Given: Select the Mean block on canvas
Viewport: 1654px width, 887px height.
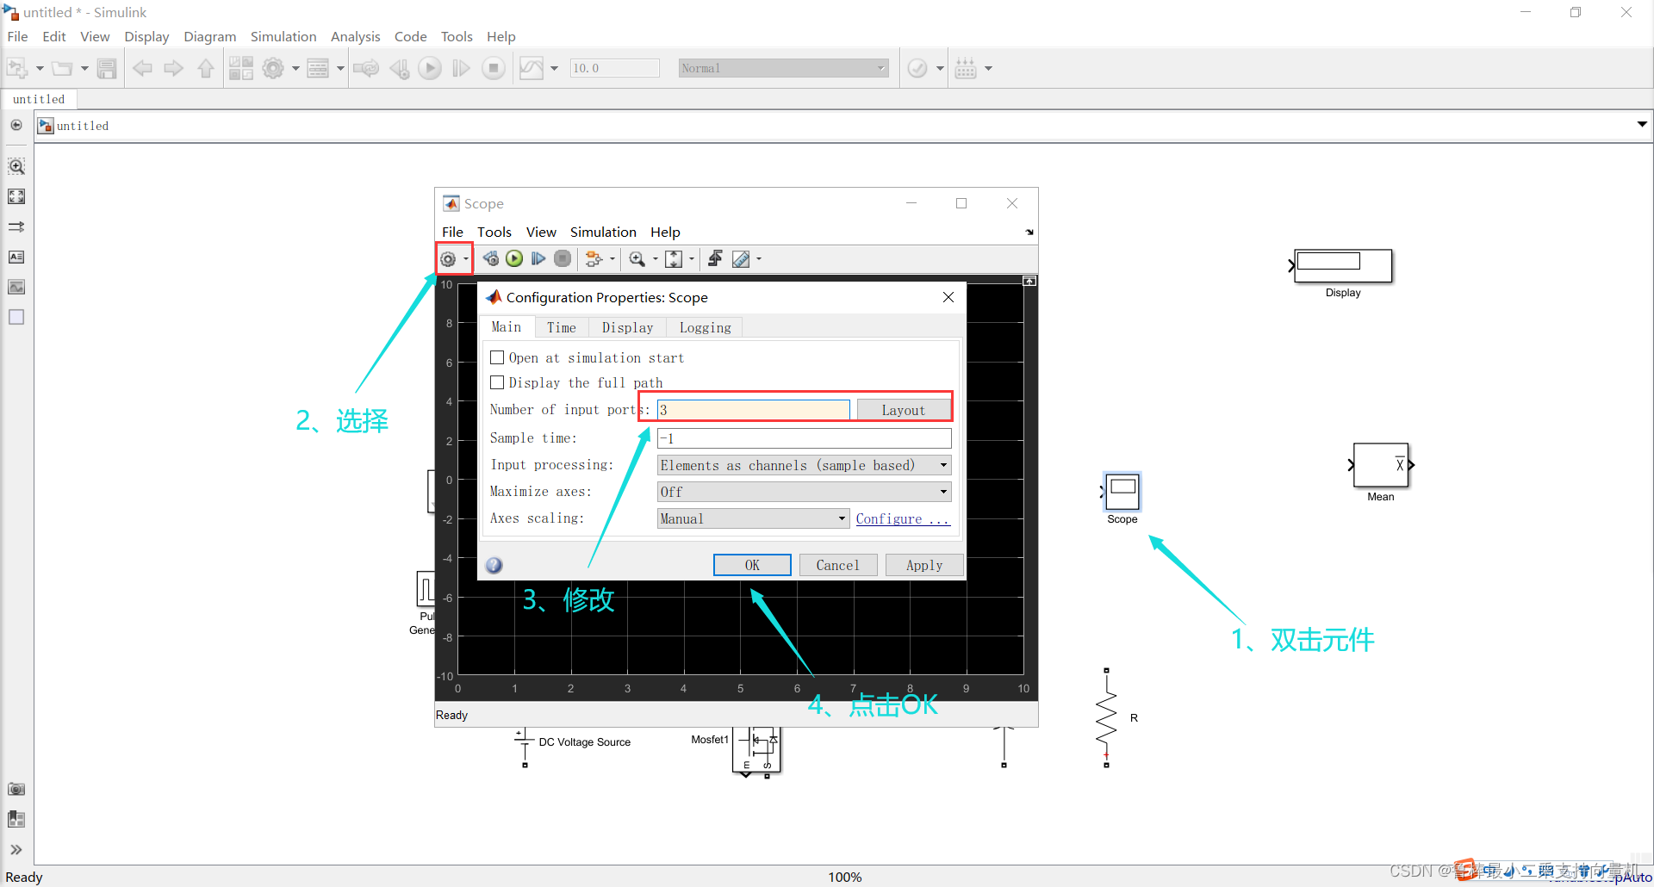Looking at the screenshot, I should click(1381, 465).
